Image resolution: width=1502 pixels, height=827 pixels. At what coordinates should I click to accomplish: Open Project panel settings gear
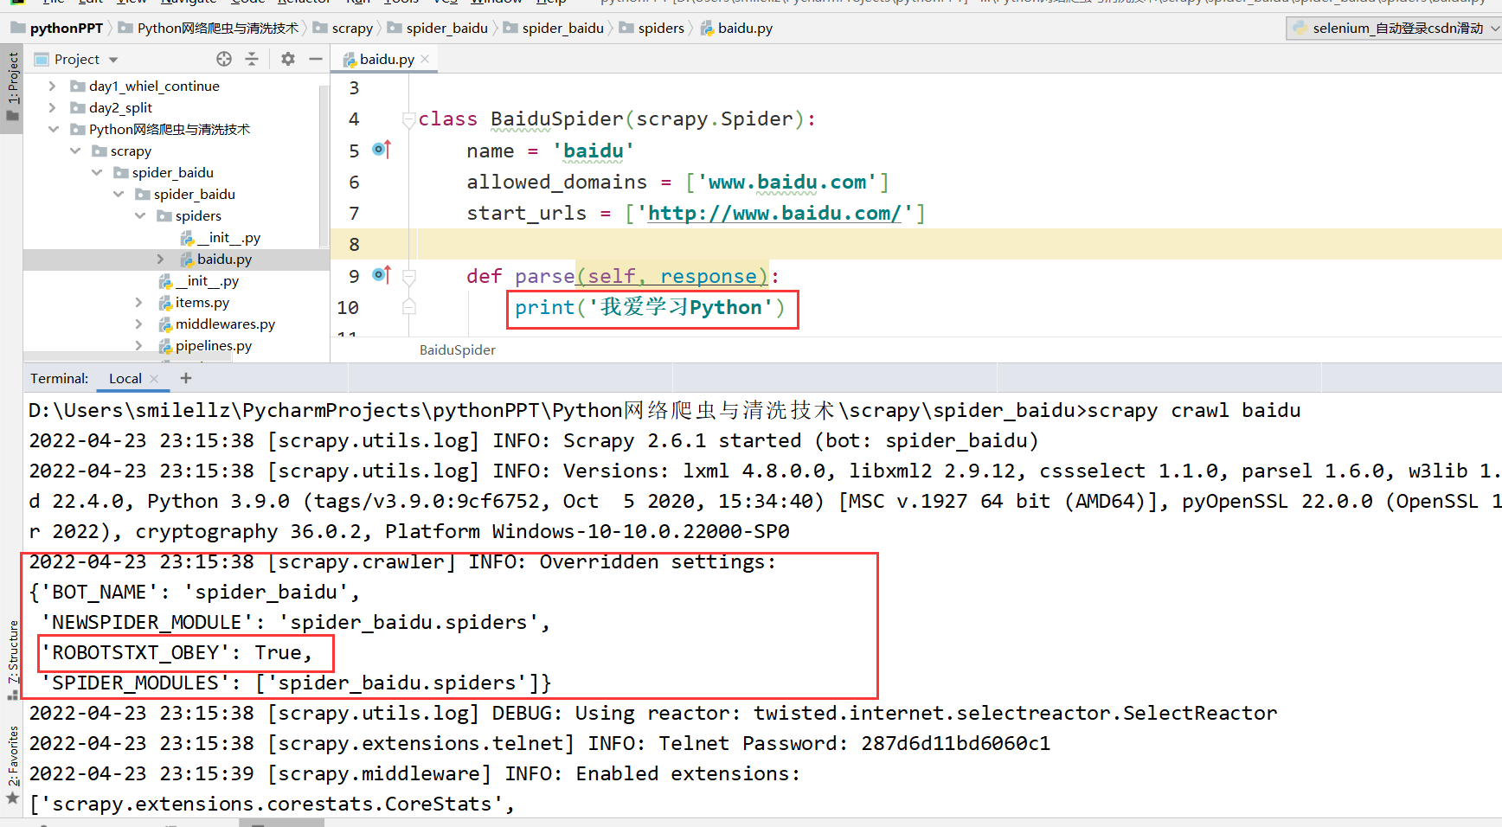click(288, 59)
